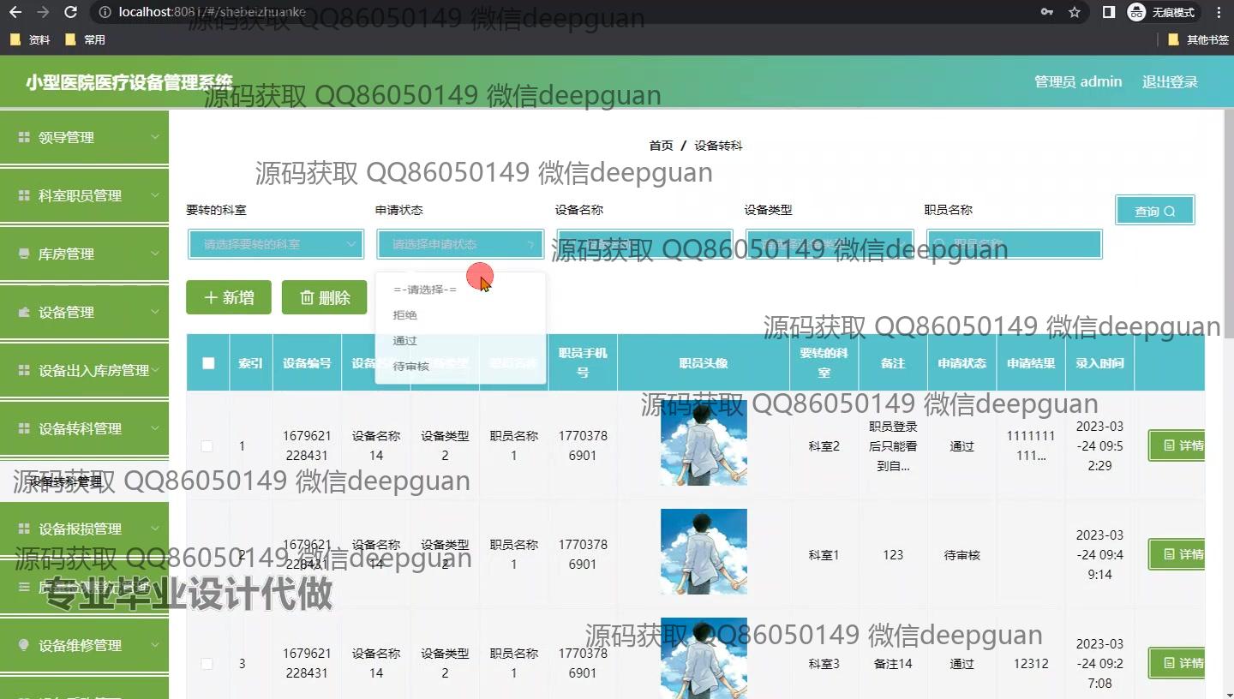Click the 待审核 status cell in row 2
1234x699 pixels.
pyautogui.click(x=961, y=555)
